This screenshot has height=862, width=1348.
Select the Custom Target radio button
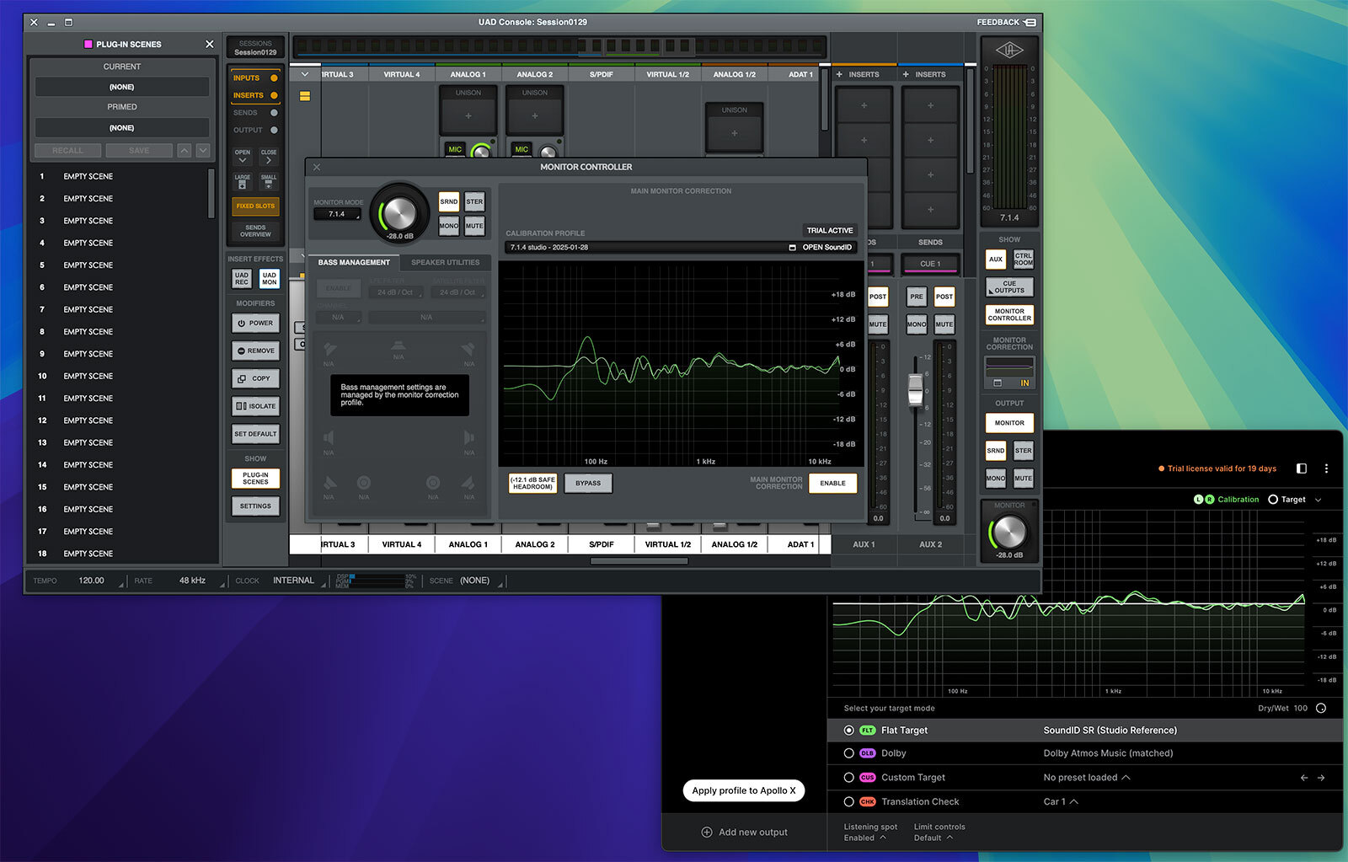point(848,778)
